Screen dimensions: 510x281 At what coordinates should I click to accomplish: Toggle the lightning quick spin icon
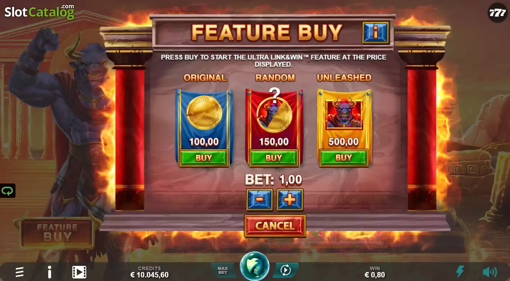point(460,271)
